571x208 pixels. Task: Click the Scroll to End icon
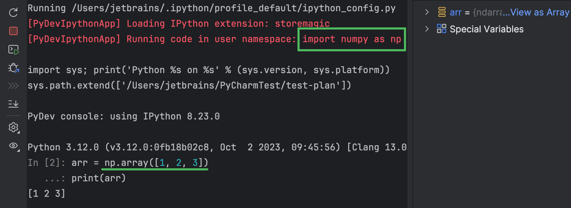click(x=13, y=104)
